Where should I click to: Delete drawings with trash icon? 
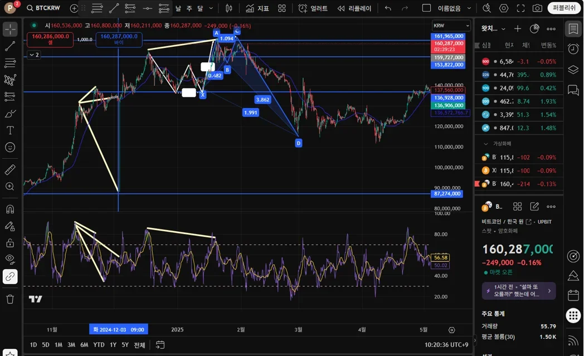click(x=10, y=299)
